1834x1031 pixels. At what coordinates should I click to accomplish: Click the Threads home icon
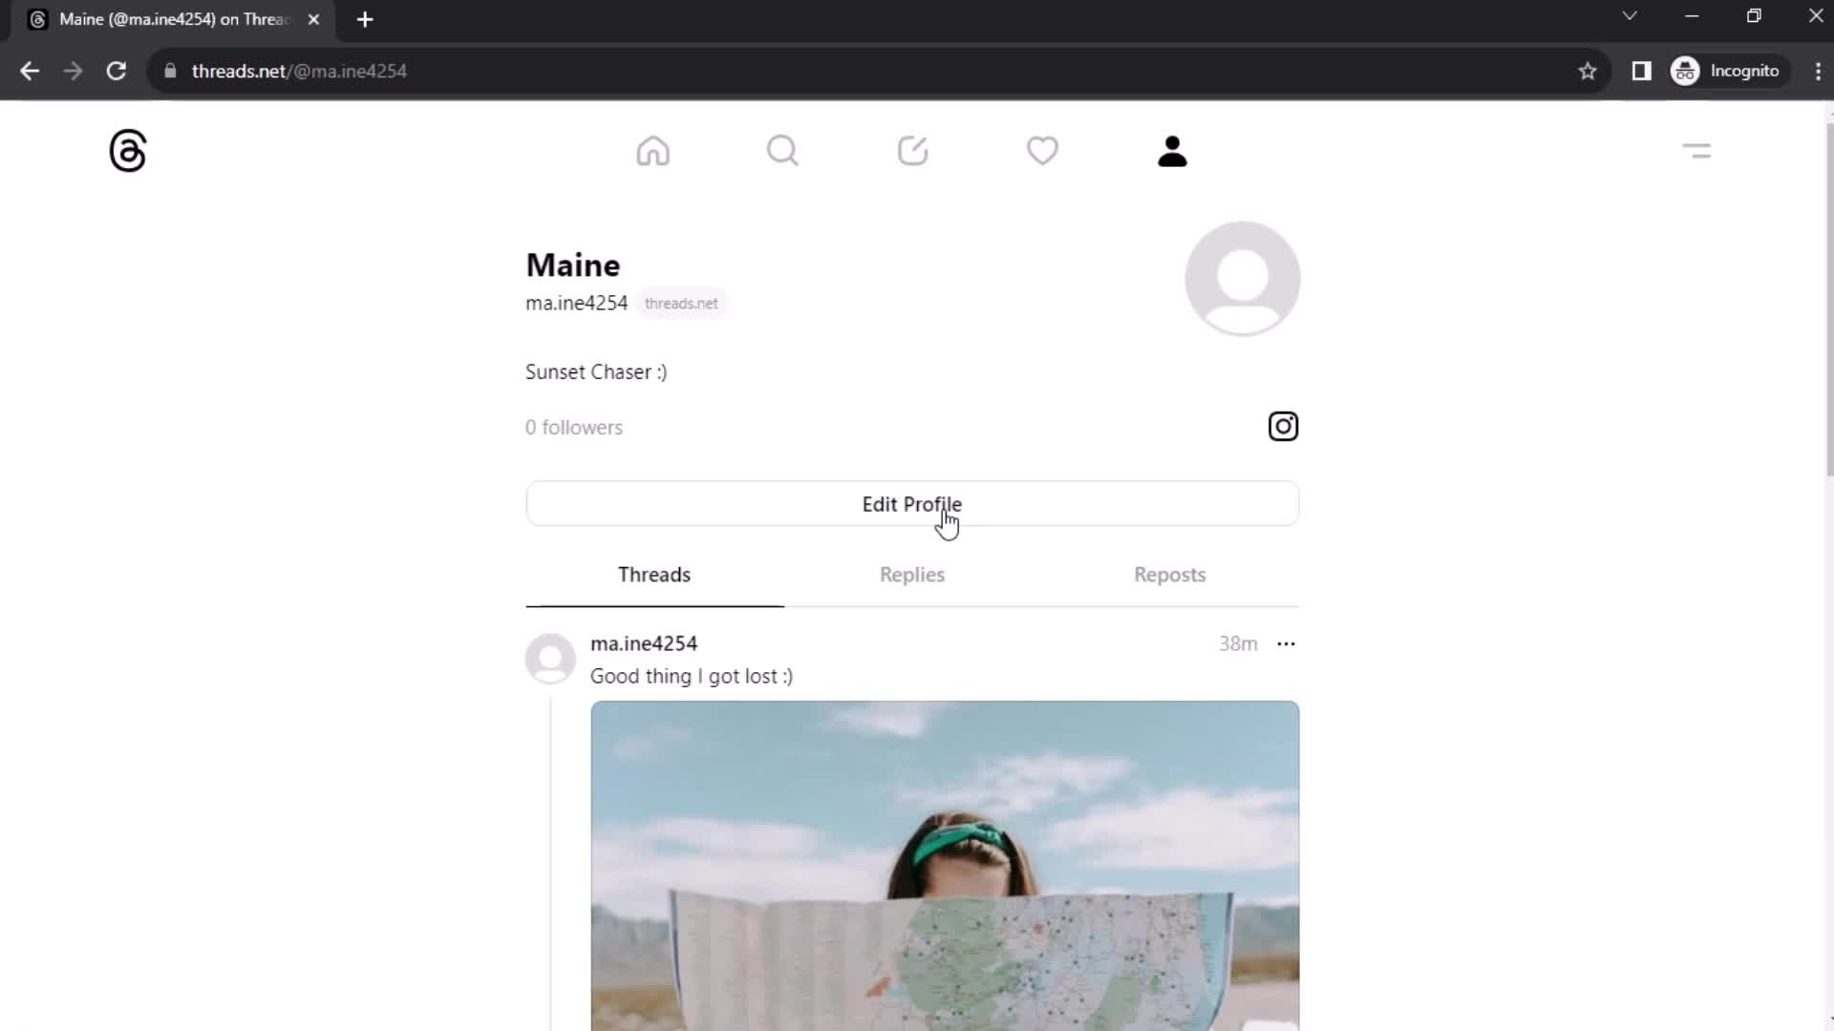click(x=652, y=151)
